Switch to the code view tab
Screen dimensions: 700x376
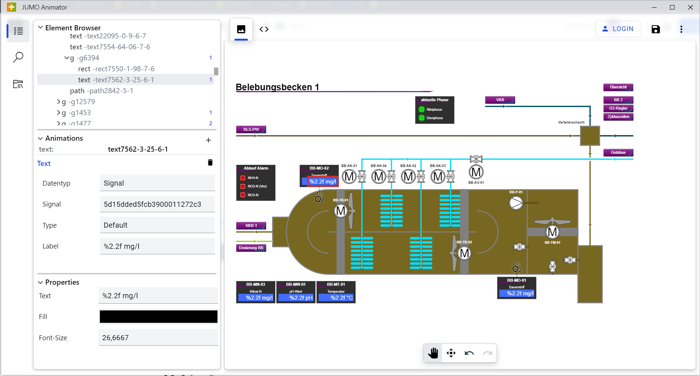click(264, 29)
